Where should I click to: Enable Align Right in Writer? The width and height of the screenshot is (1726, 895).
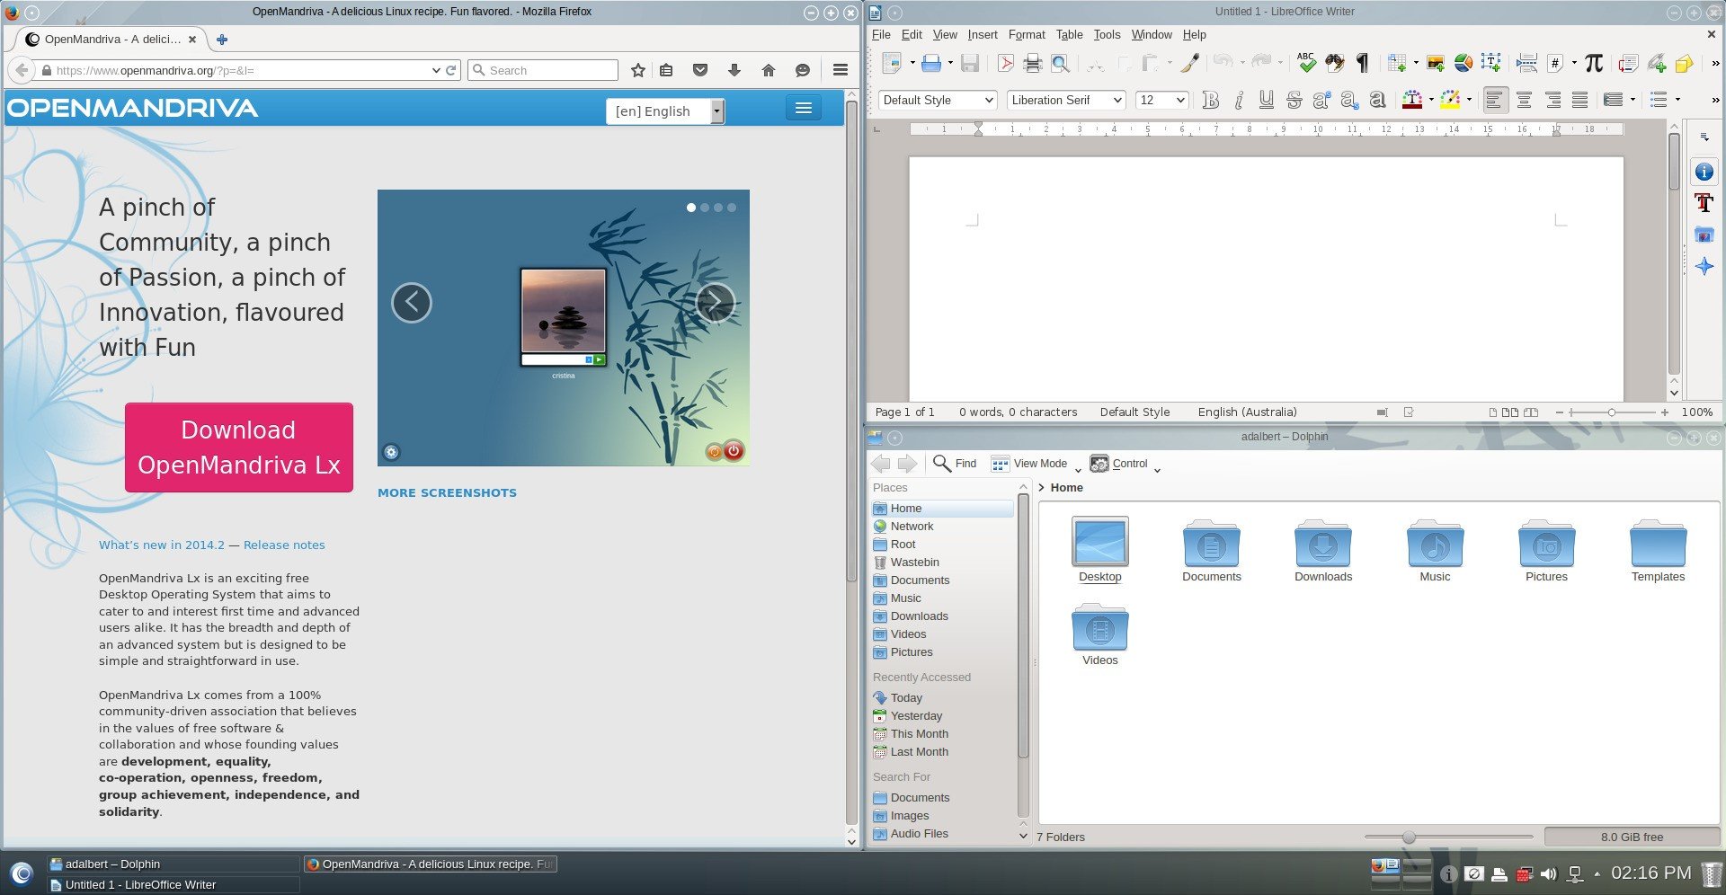[x=1552, y=100]
